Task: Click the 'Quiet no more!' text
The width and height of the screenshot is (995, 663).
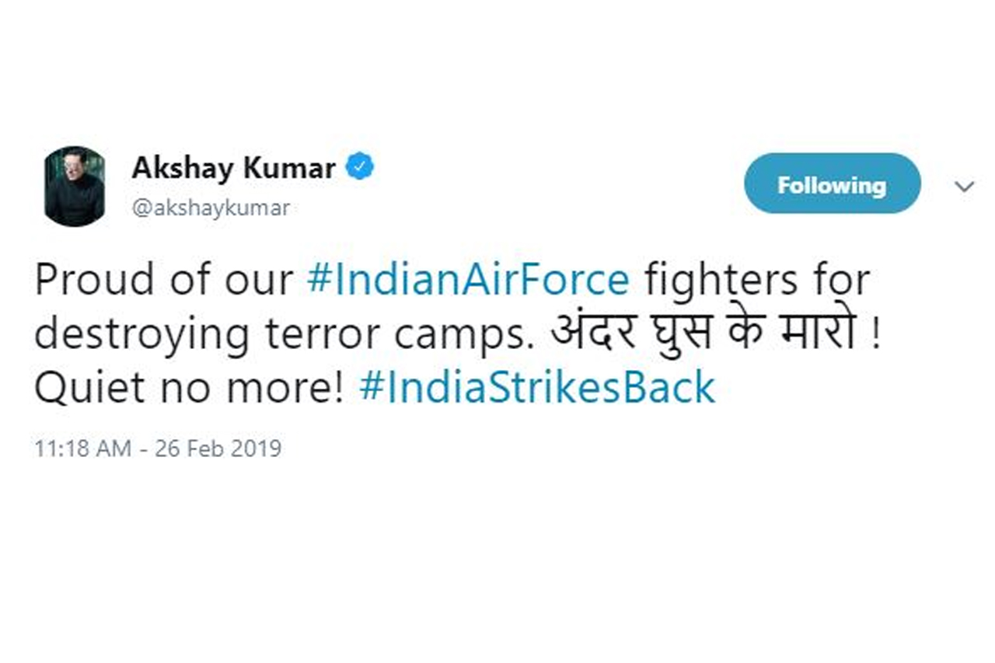Action: [x=189, y=387]
